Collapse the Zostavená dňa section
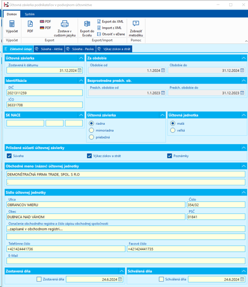This screenshot has height=287, width=248. coord(121,271)
